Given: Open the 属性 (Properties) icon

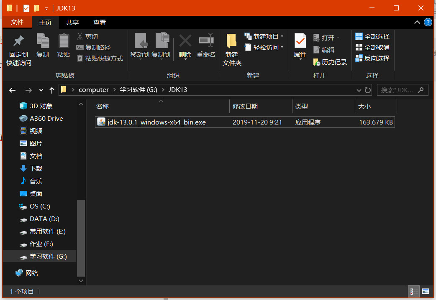Looking at the screenshot, I should (x=300, y=46).
